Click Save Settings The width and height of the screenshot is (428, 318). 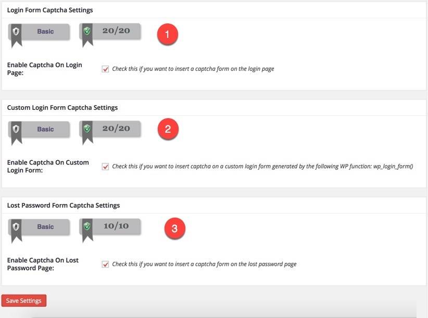pyautogui.click(x=24, y=300)
